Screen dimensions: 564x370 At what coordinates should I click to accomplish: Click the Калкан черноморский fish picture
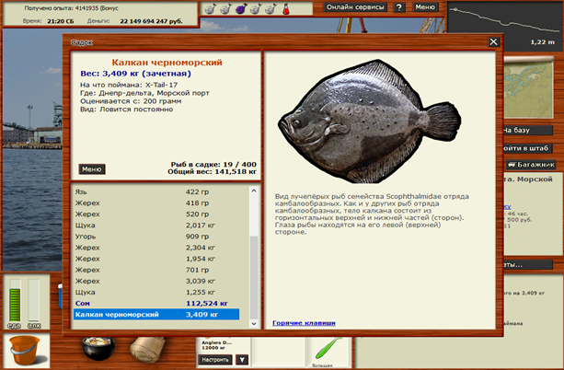369,121
